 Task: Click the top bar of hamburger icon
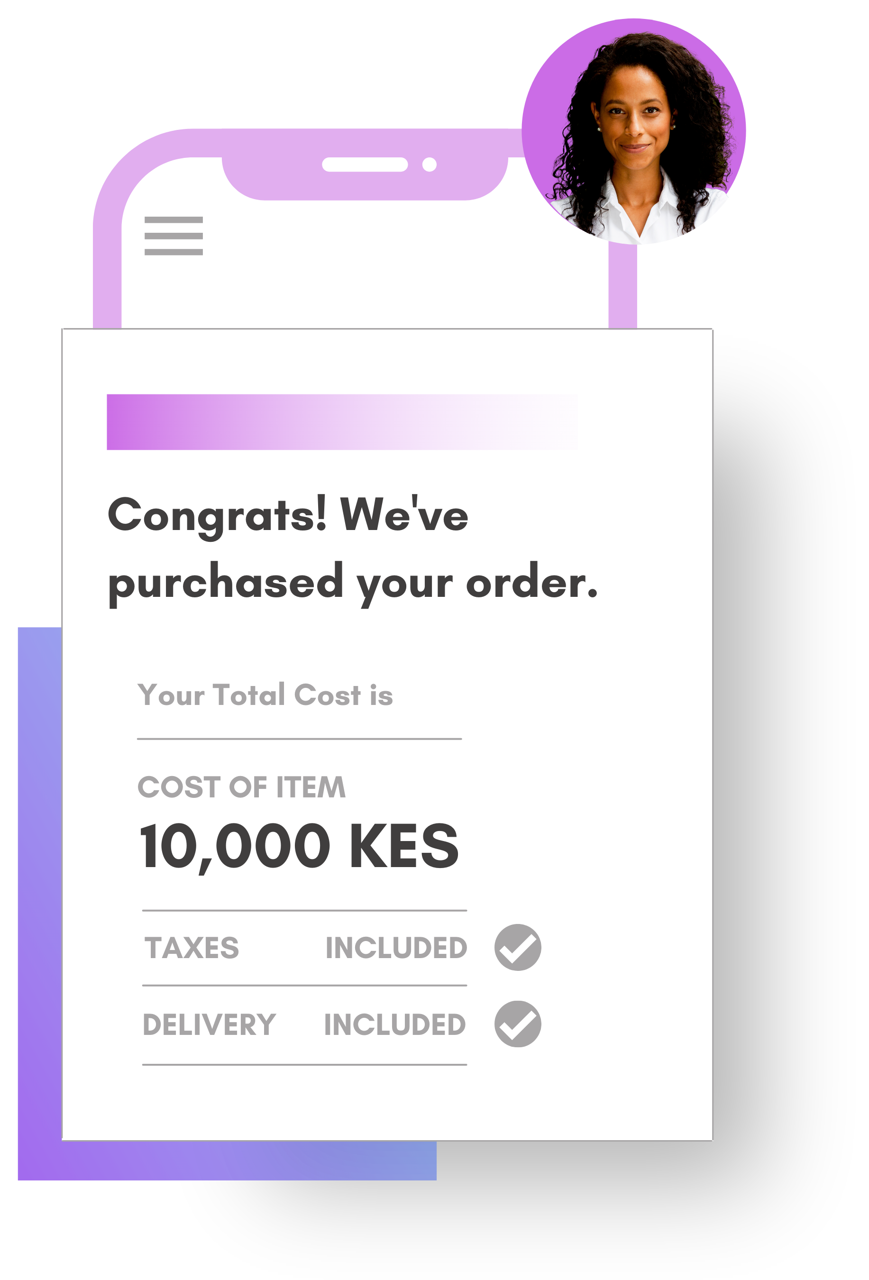pyautogui.click(x=174, y=220)
